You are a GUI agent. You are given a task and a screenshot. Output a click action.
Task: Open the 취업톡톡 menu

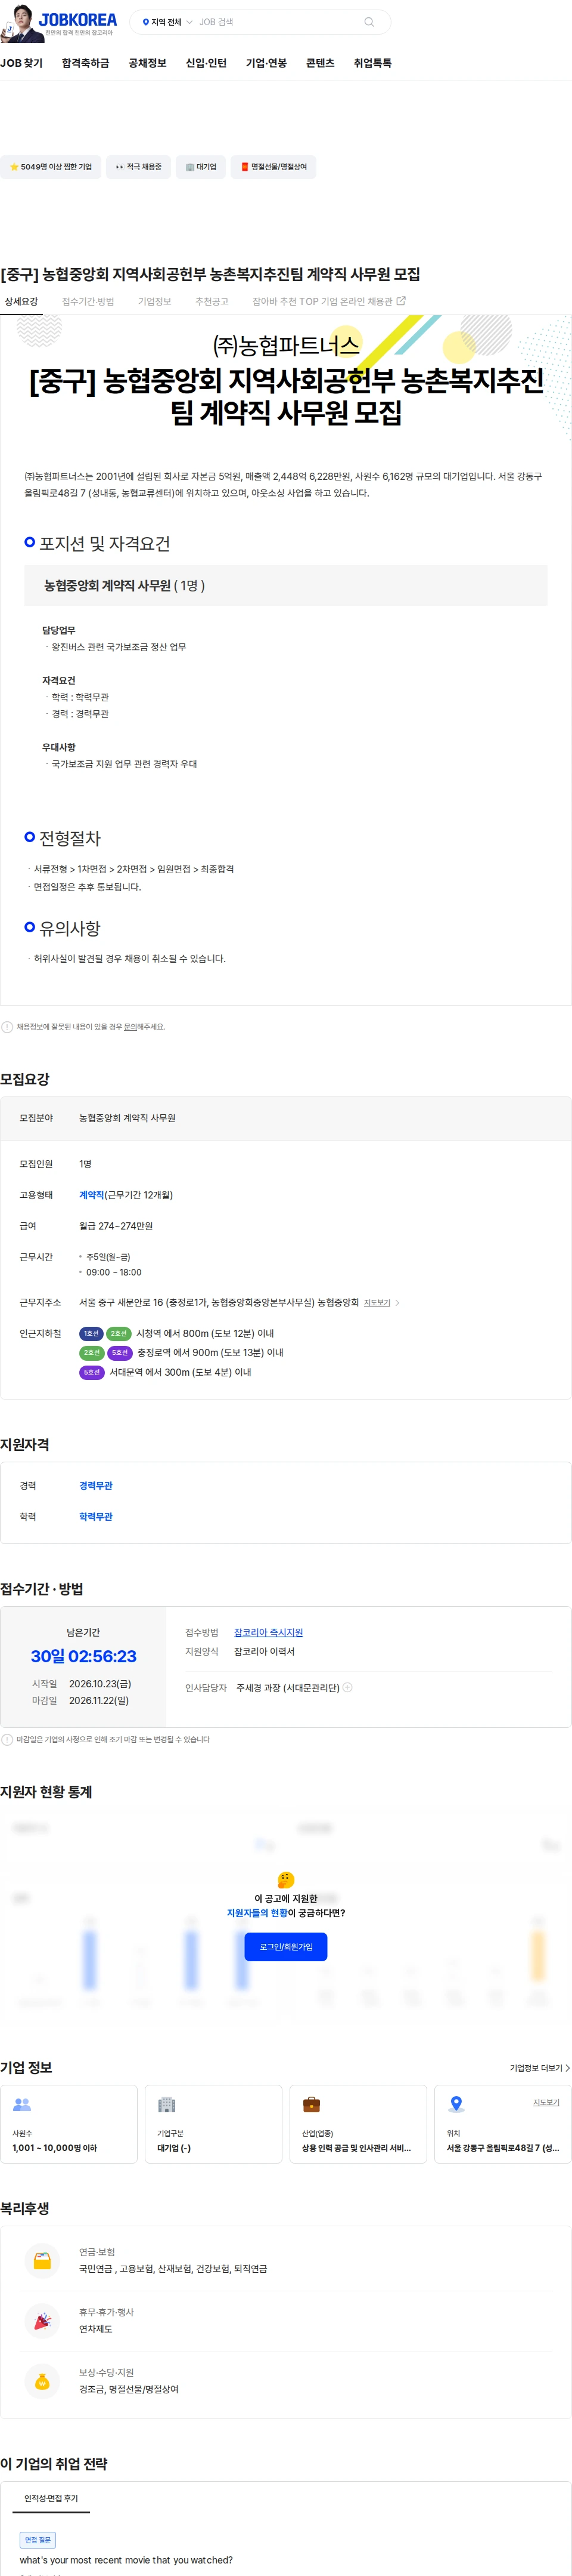pos(372,63)
